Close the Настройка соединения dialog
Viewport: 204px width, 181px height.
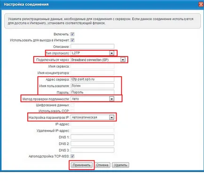point(201,4)
